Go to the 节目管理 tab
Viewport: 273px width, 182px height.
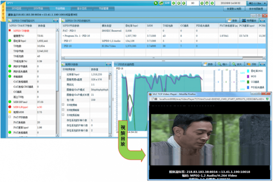pos(104,8)
